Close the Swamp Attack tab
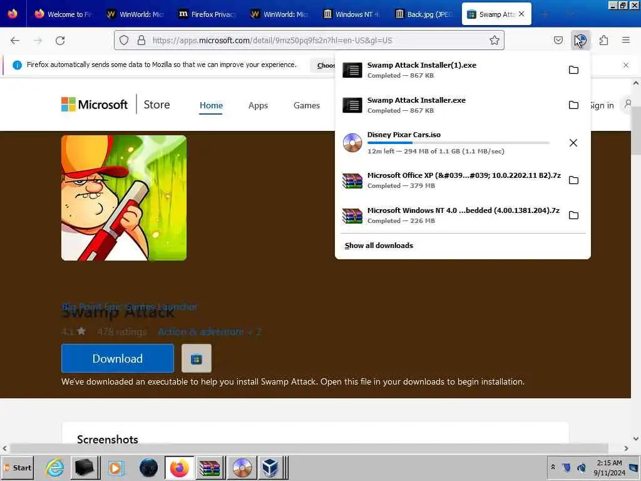This screenshot has height=481, width=641. tap(521, 14)
